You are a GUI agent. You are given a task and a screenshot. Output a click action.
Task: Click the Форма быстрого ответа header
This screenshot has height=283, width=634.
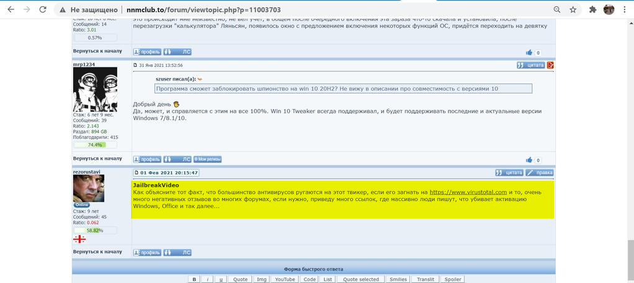click(314, 269)
